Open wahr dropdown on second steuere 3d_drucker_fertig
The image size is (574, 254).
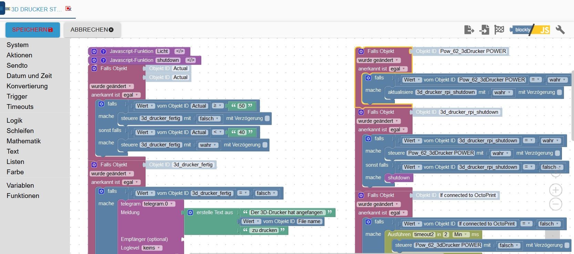click(208, 145)
